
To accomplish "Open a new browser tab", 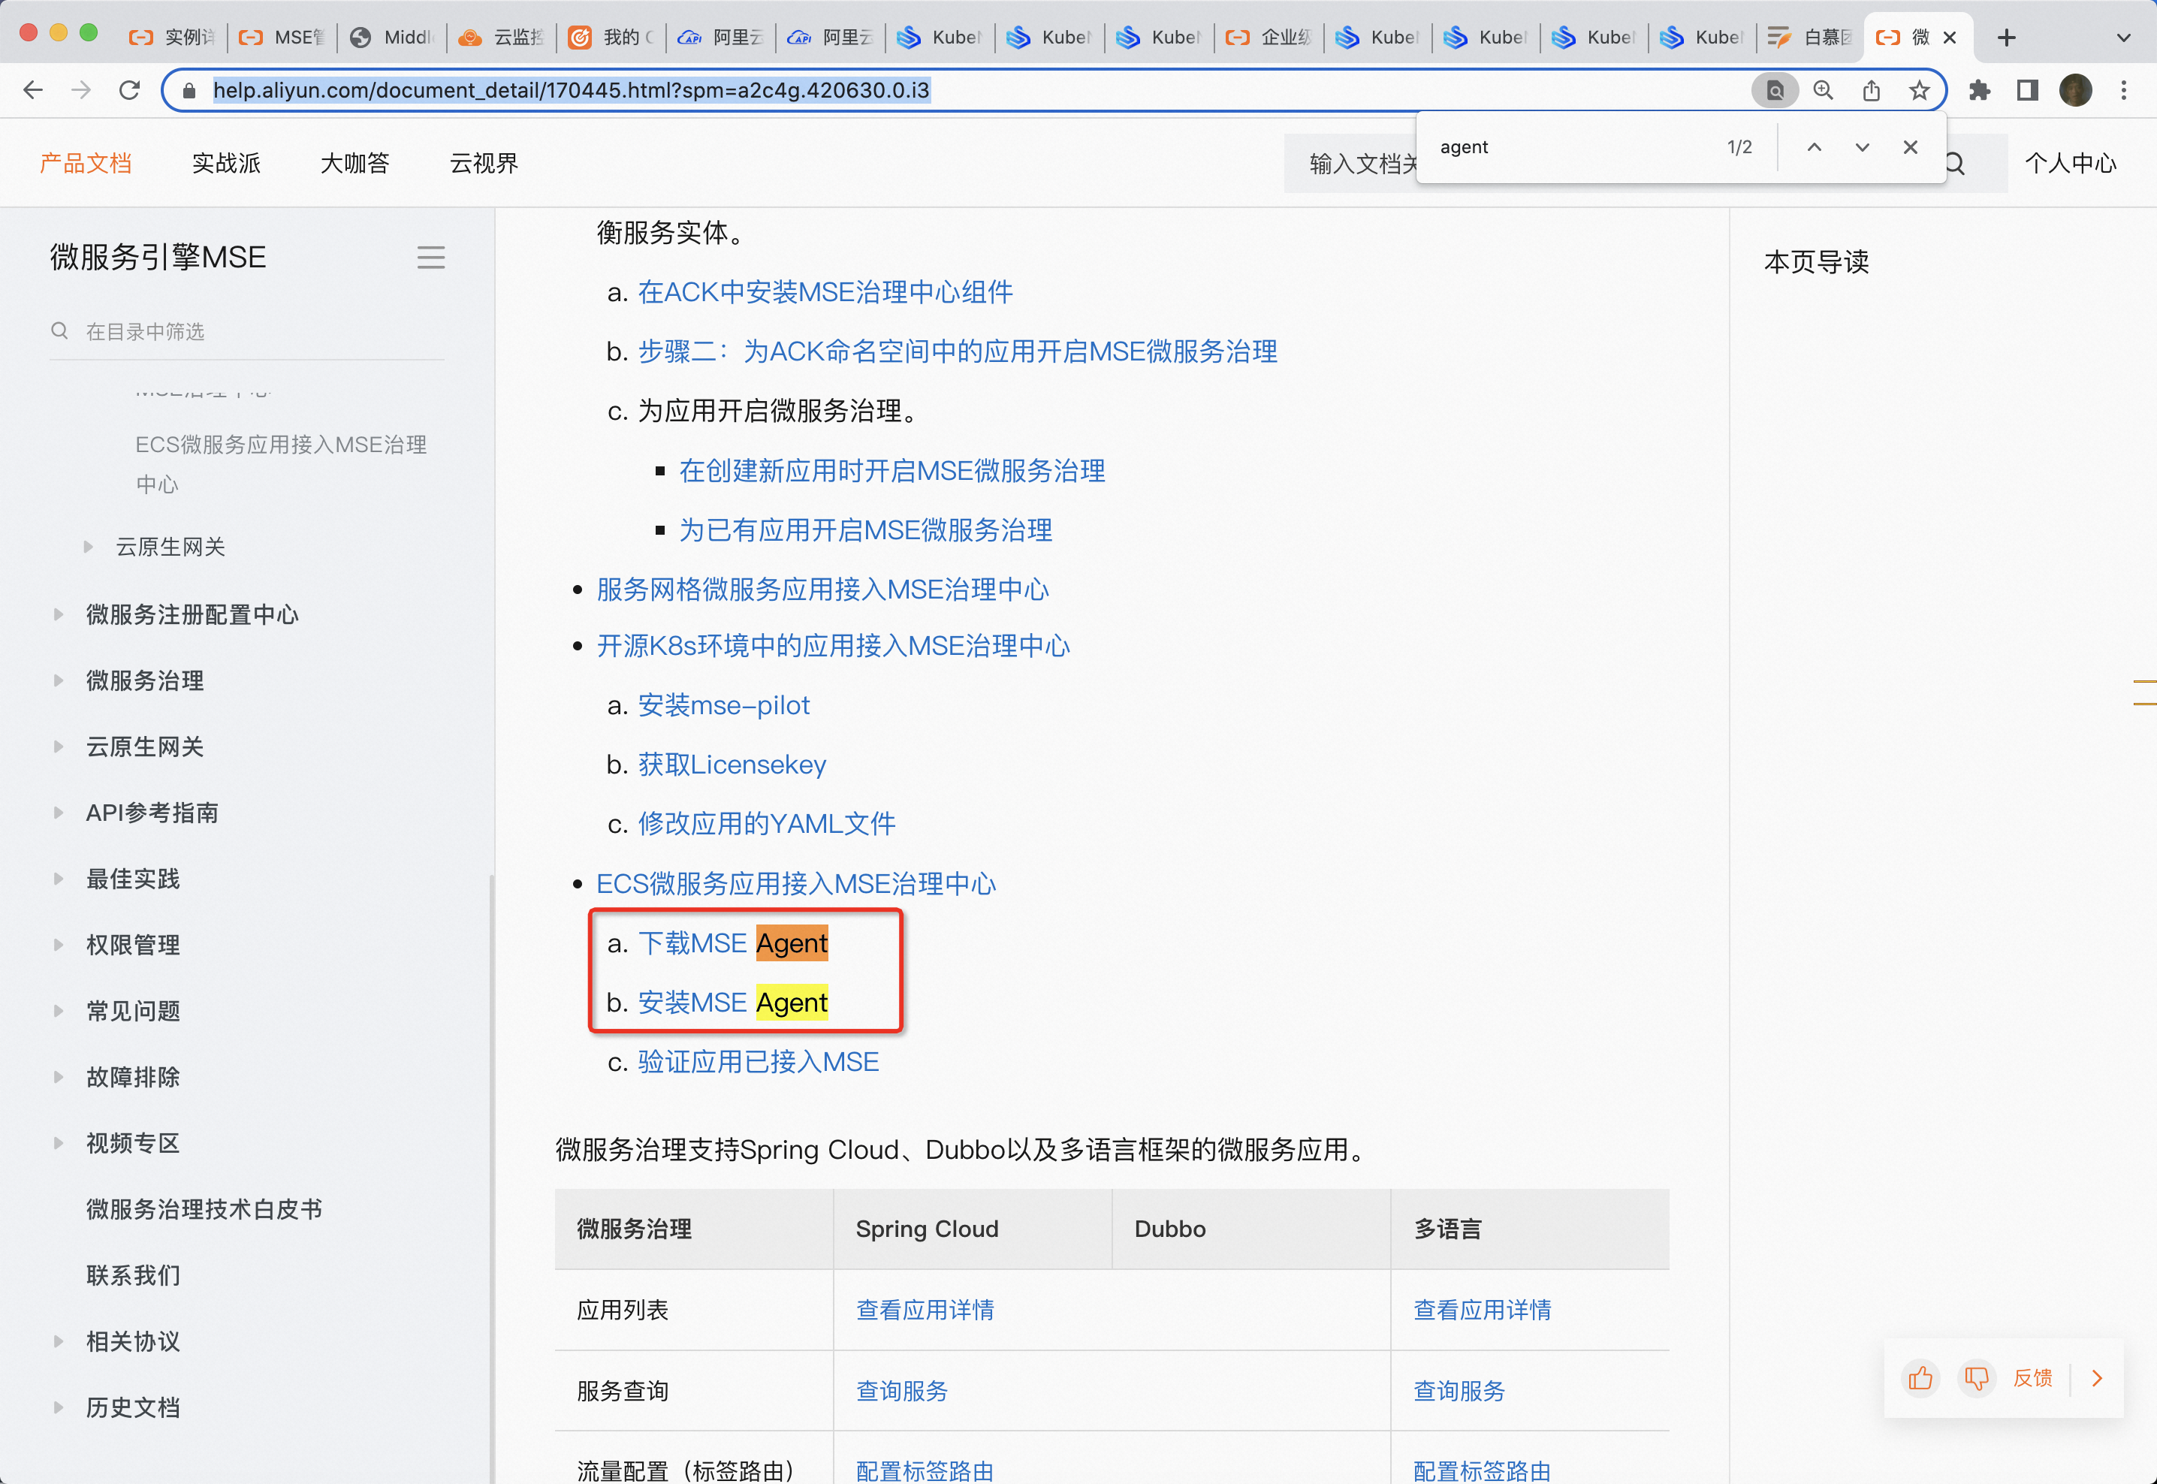I will click(2006, 38).
